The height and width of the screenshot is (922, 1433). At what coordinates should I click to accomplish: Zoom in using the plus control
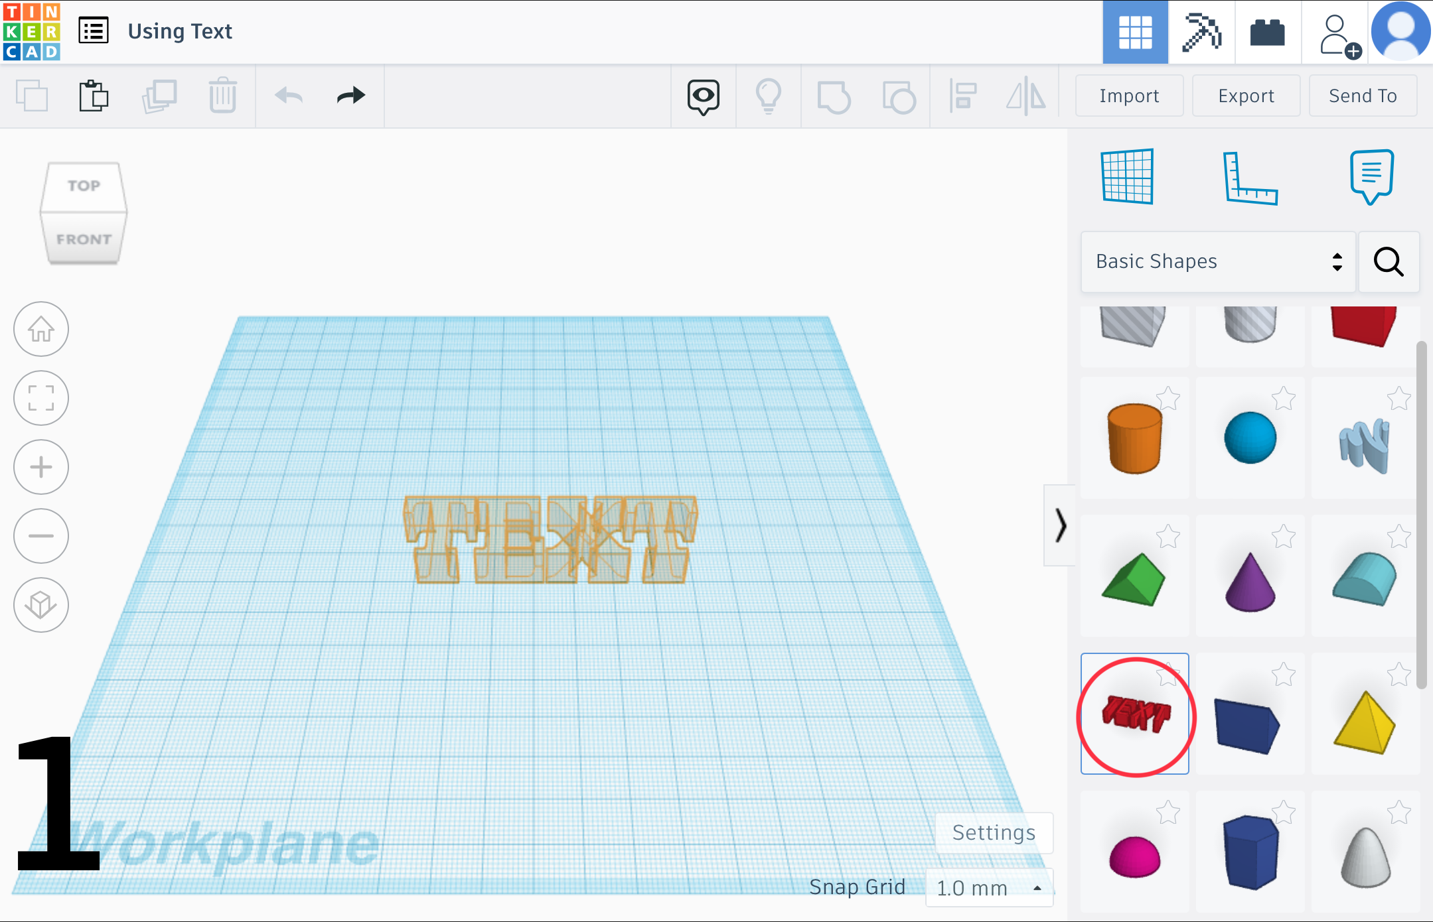point(40,467)
